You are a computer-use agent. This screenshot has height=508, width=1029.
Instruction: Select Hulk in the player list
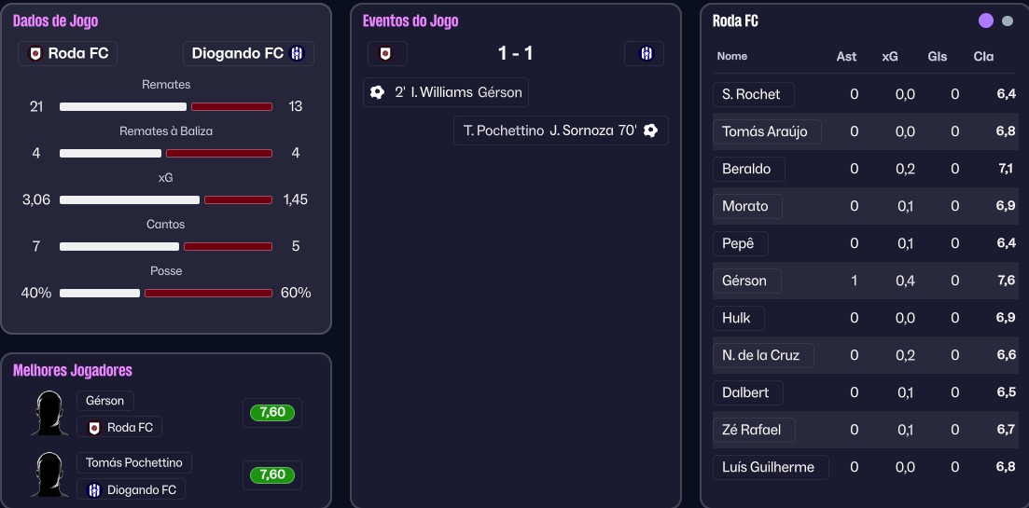(x=737, y=318)
